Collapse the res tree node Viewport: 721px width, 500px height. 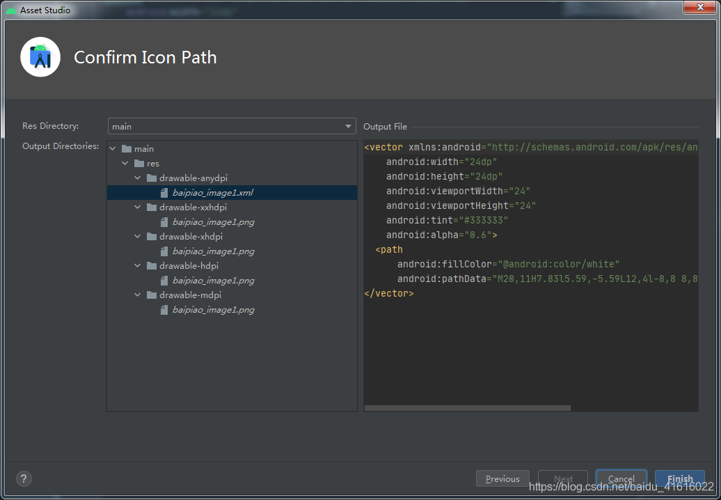coord(125,163)
